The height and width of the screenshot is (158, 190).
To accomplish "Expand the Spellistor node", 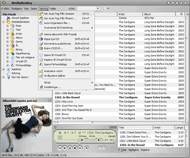I will tap(3, 69).
